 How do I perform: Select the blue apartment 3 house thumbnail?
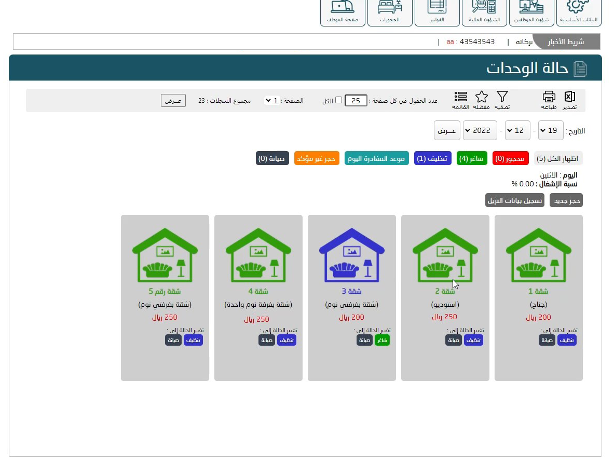point(352,255)
